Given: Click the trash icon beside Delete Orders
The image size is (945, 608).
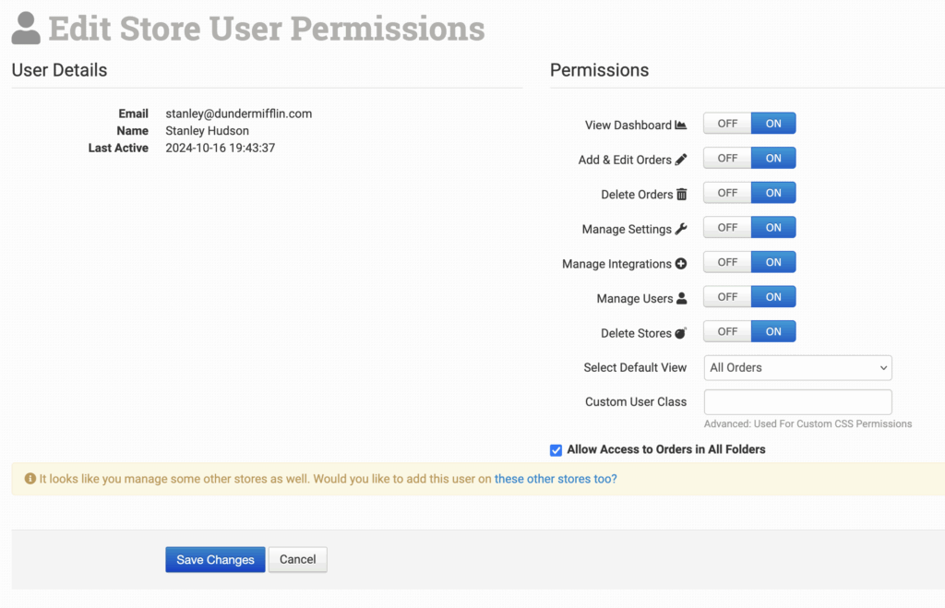Looking at the screenshot, I should tap(682, 195).
